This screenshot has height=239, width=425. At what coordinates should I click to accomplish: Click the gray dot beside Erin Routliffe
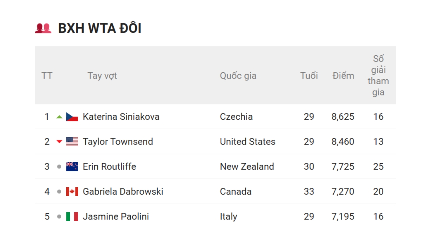[x=59, y=167]
